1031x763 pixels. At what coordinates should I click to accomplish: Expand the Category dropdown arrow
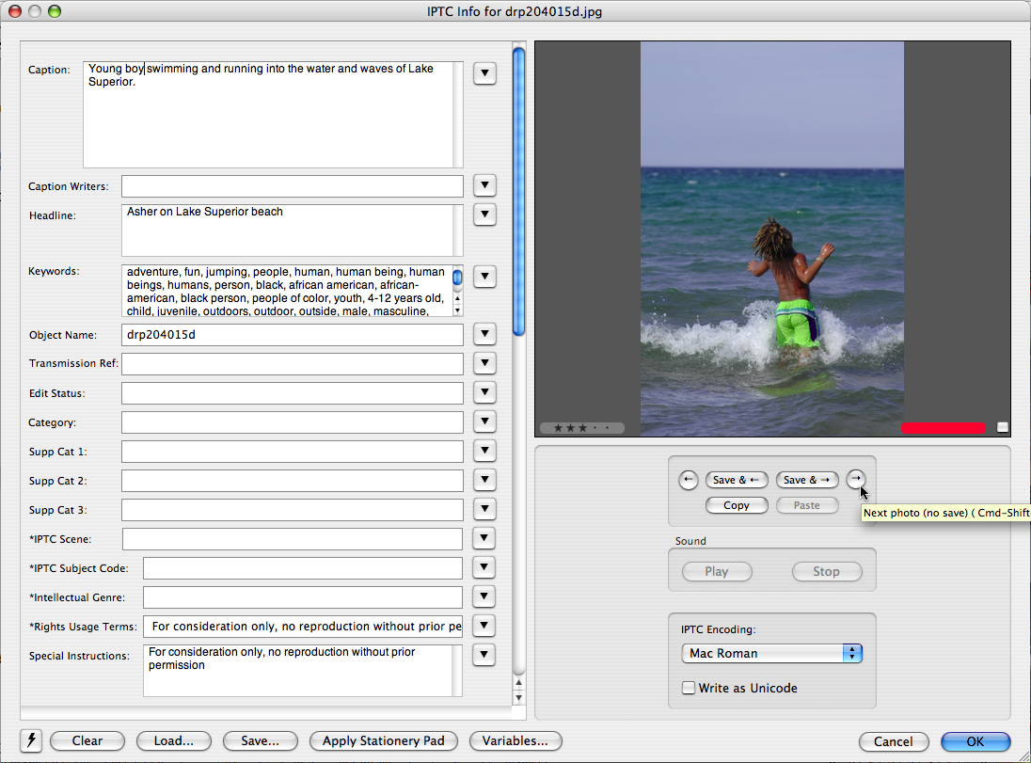484,421
